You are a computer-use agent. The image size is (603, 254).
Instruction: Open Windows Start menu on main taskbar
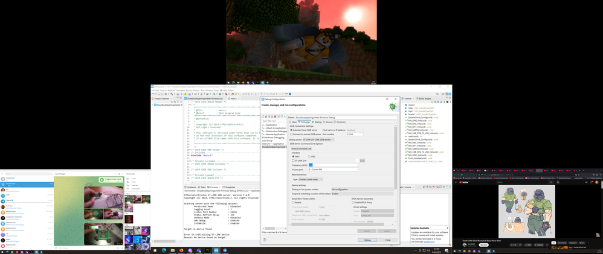[x=155, y=250]
